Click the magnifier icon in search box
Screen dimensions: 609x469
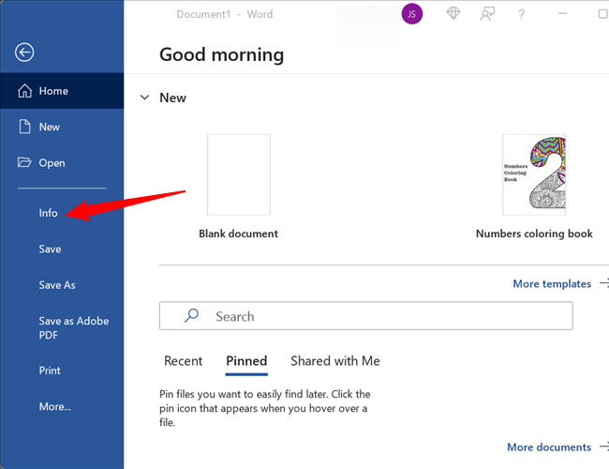[191, 315]
